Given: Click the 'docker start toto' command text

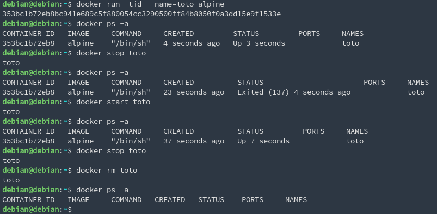Looking at the screenshot, I should point(113,102).
